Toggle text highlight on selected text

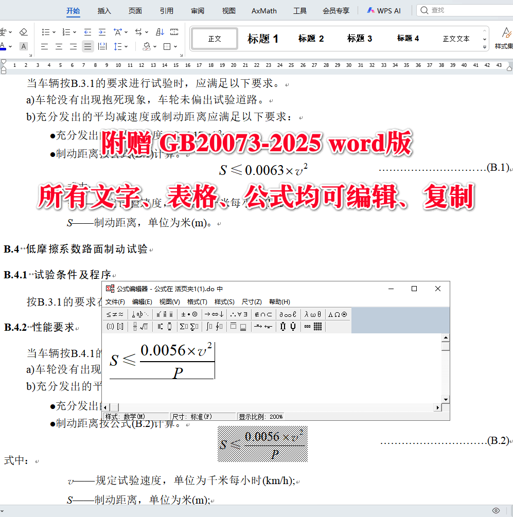pos(23,46)
